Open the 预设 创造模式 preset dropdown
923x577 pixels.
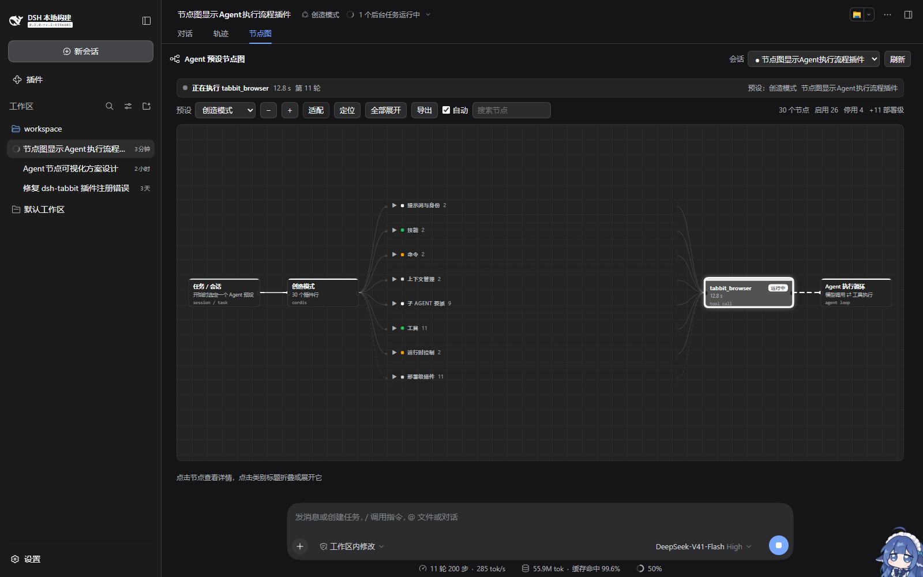(x=226, y=110)
